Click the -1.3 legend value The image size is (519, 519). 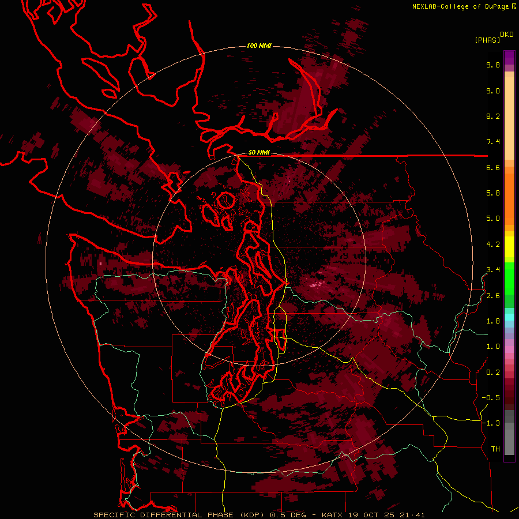tap(491, 423)
